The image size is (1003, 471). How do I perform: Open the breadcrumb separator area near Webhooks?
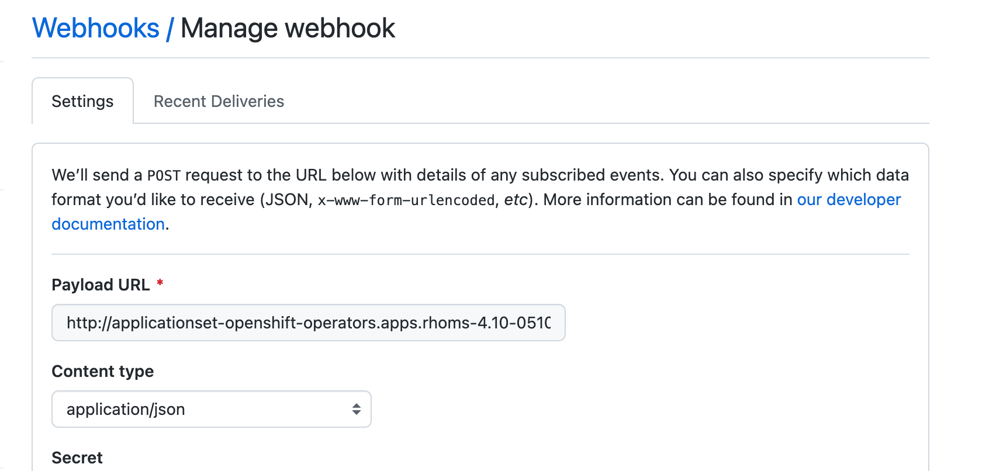[x=171, y=27]
